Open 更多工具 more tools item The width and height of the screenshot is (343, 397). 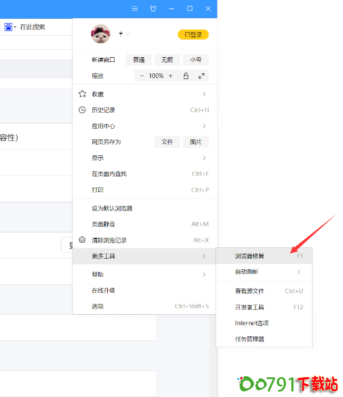click(144, 256)
